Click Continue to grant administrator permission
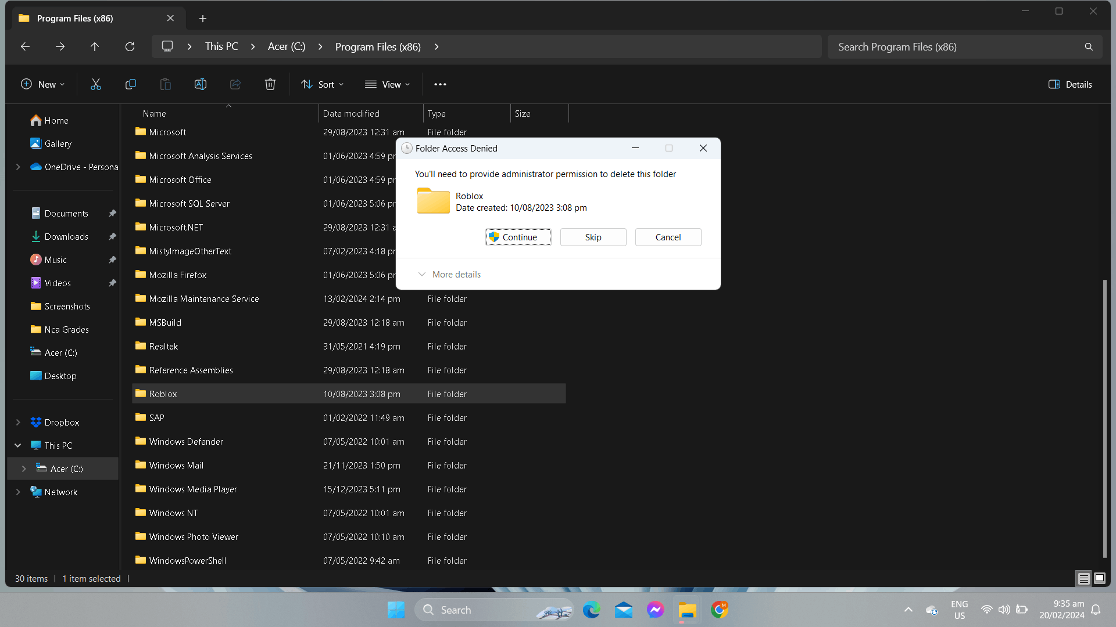 pos(518,237)
